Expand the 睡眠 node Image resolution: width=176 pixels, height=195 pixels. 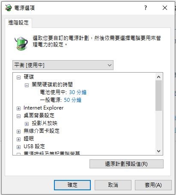point(18,139)
